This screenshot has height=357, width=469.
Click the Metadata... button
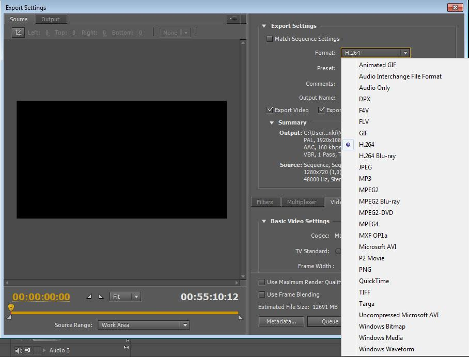tap(281, 321)
